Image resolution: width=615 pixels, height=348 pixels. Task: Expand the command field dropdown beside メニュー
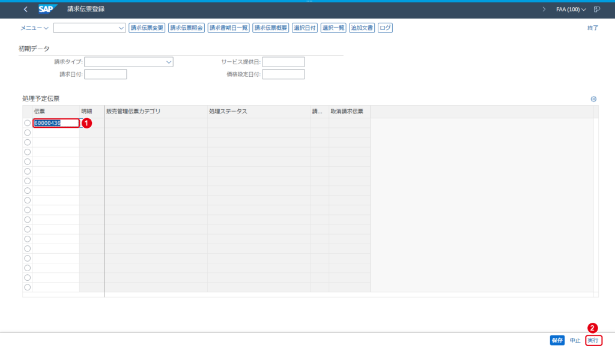[x=121, y=28]
